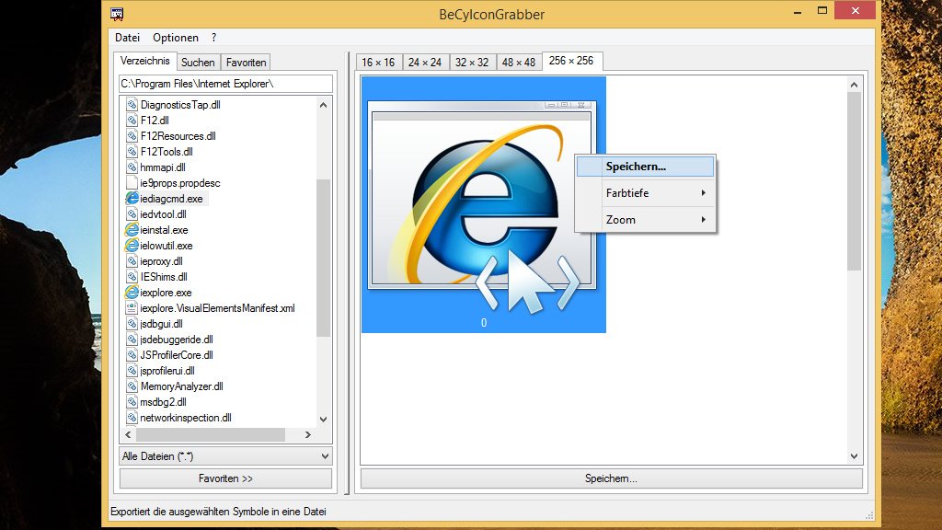This screenshot has width=942, height=530.
Task: Select the 32 × 32 size tab
Action: pyautogui.click(x=472, y=62)
